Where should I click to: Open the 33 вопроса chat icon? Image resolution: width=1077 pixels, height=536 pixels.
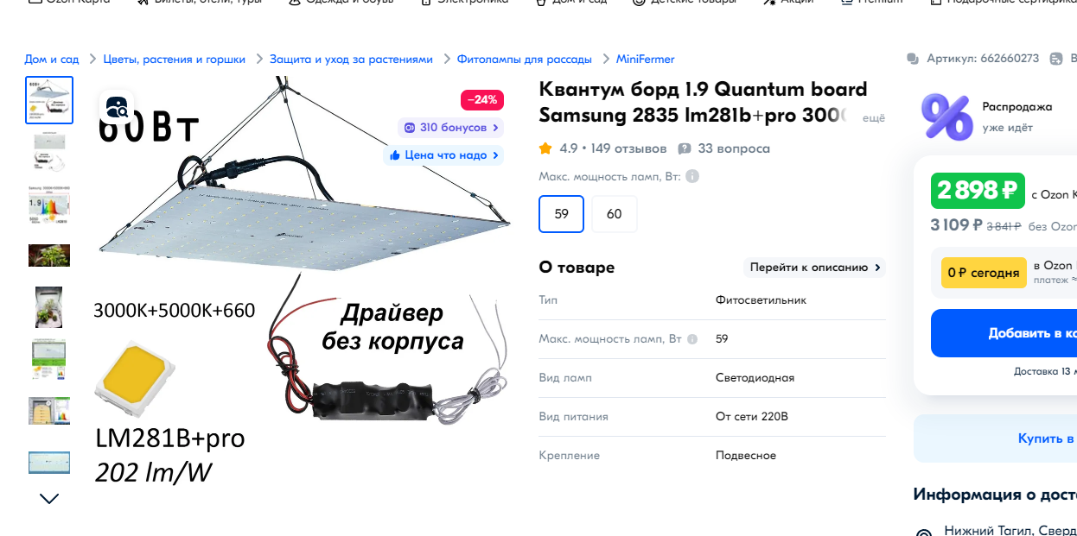[x=685, y=148]
